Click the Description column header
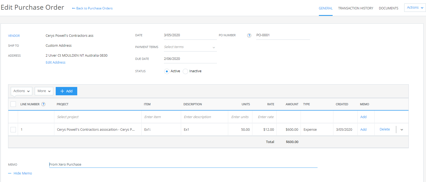The image size is (426, 182). click(193, 104)
